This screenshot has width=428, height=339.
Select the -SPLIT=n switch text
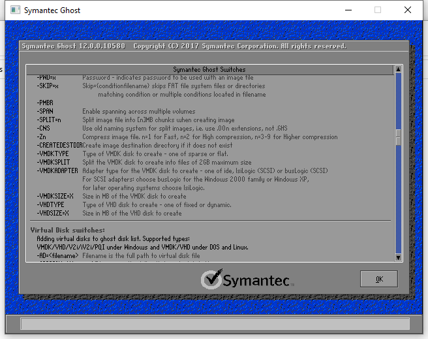[x=49, y=120]
